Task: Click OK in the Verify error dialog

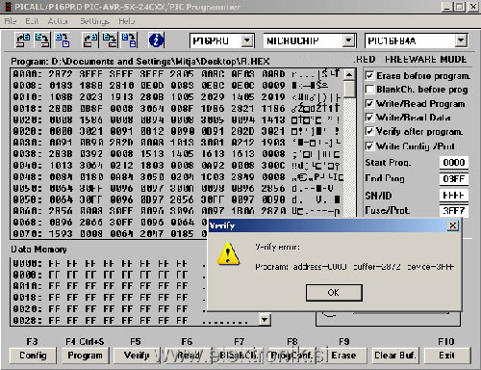Action: click(x=334, y=293)
